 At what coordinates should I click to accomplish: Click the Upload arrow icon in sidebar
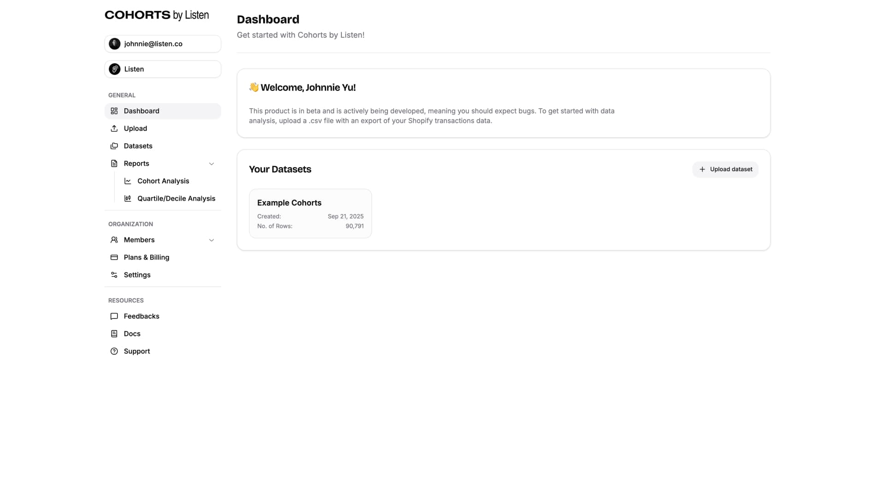(114, 128)
